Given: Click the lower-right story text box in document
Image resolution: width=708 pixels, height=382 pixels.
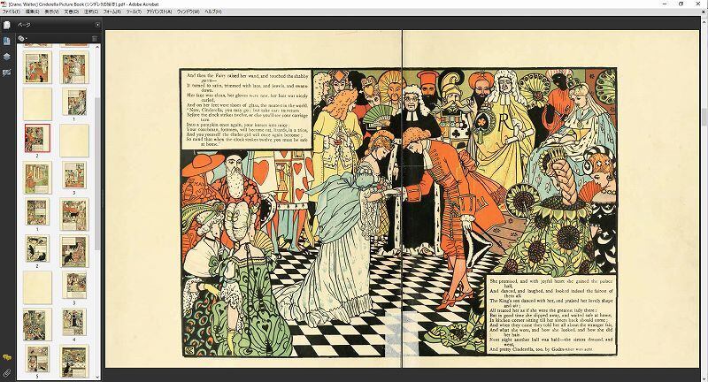Looking at the screenshot, I should [551, 315].
